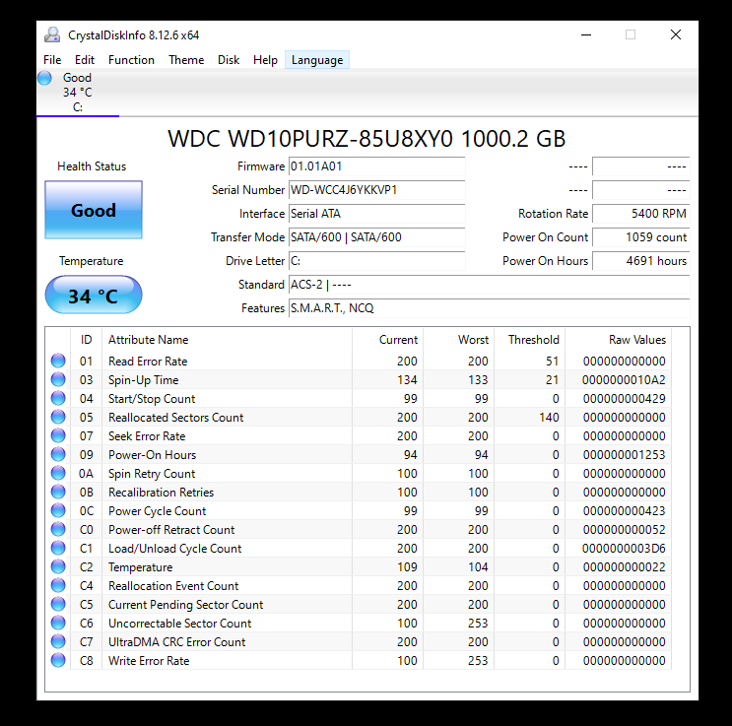Click the Attribute Name column header
This screenshot has width=732, height=726.
point(227,340)
